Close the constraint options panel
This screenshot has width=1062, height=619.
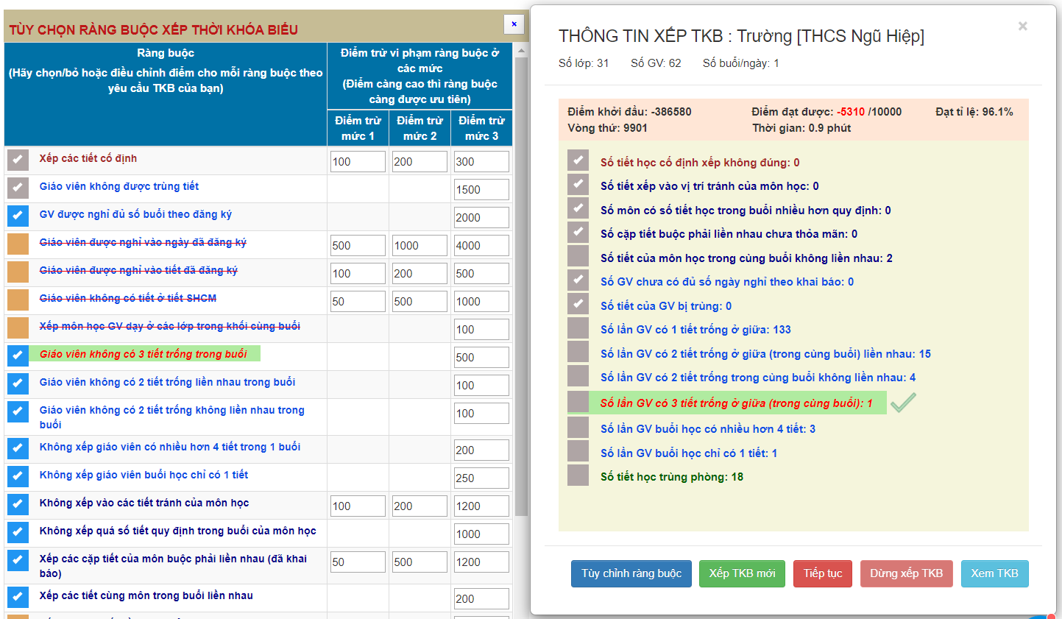[514, 24]
